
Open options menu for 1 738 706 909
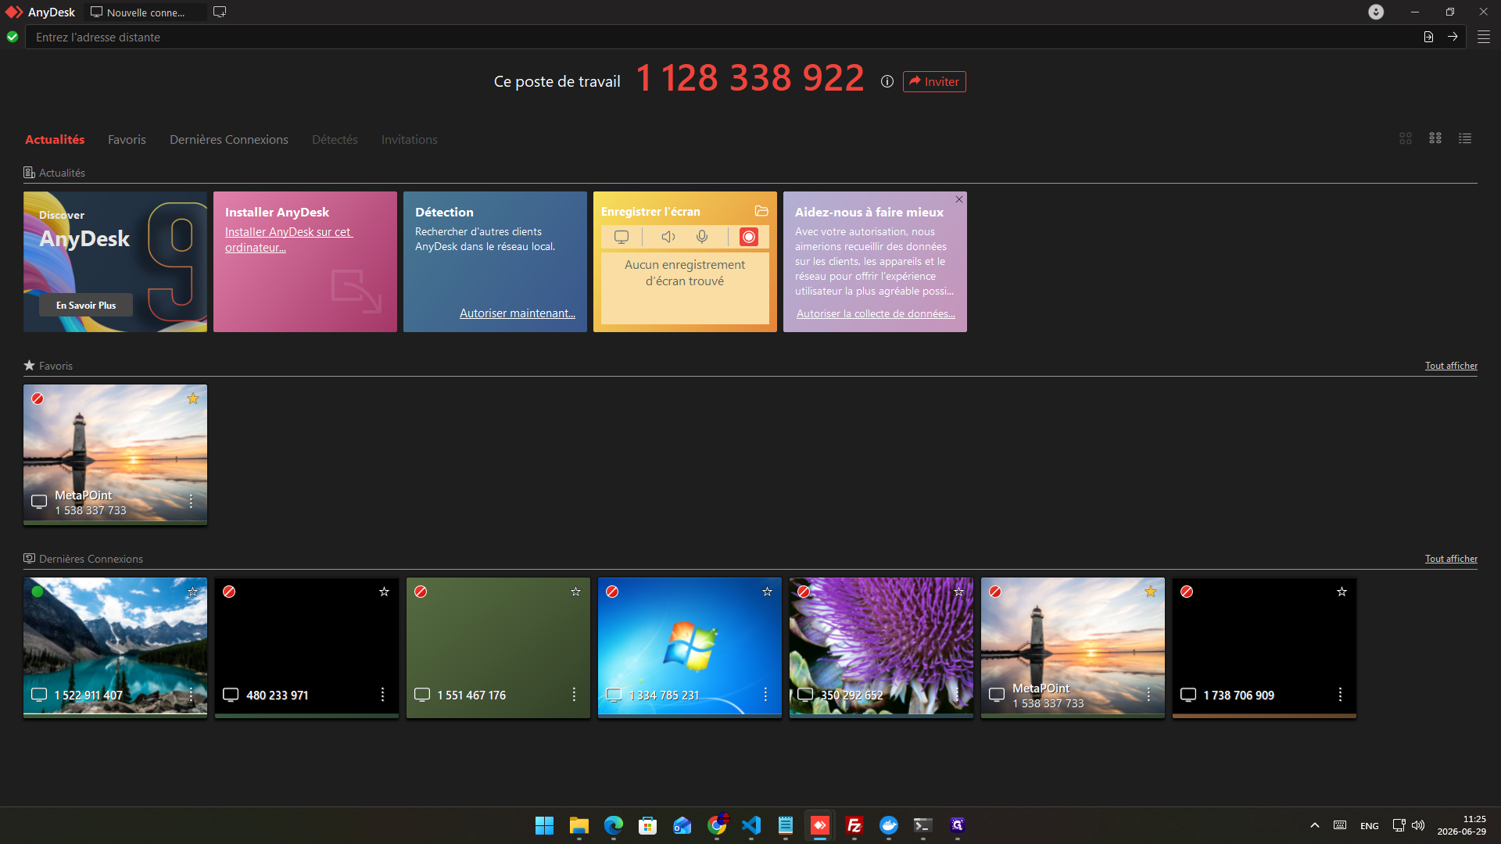1340,694
